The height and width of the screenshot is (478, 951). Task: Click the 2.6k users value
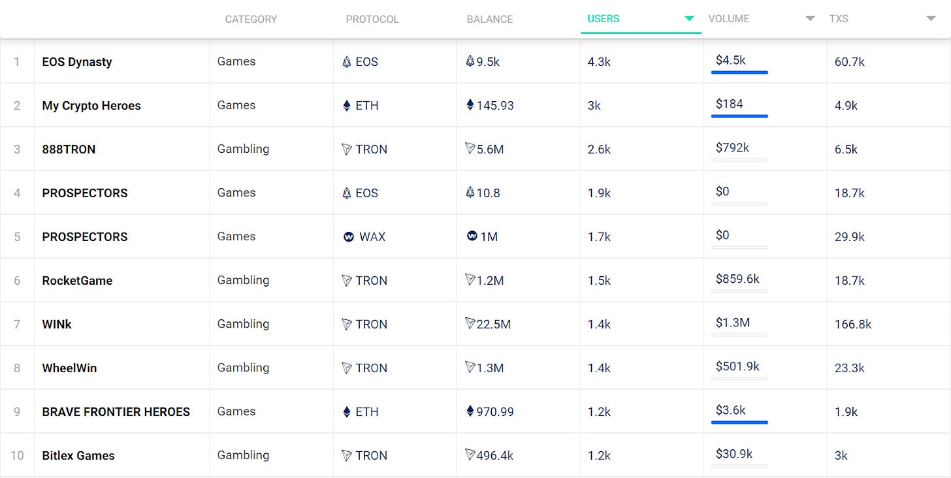[x=599, y=150]
